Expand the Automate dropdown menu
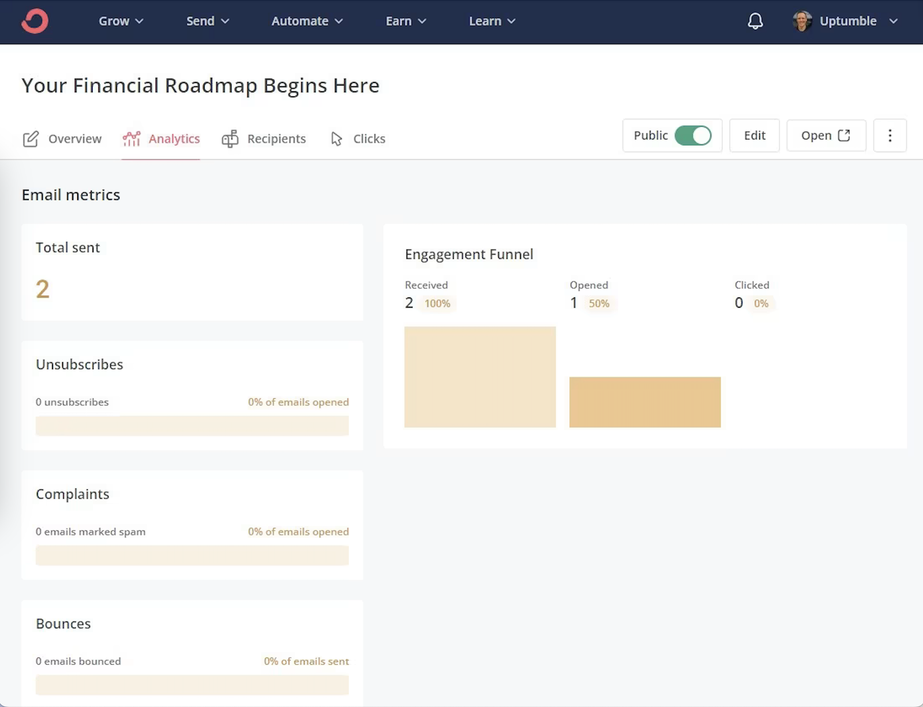923x707 pixels. click(307, 21)
